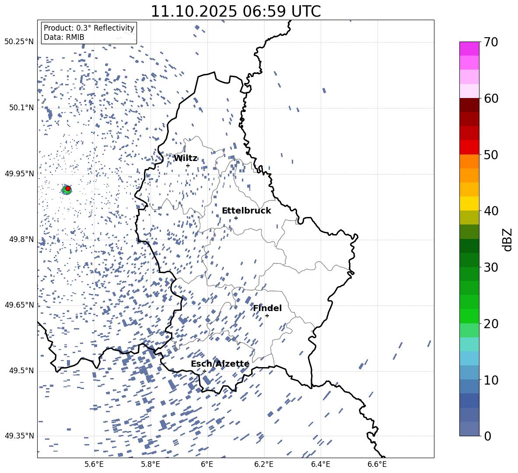Click the Ettelbruck station cross marker
The image size is (518, 473).
point(236,218)
